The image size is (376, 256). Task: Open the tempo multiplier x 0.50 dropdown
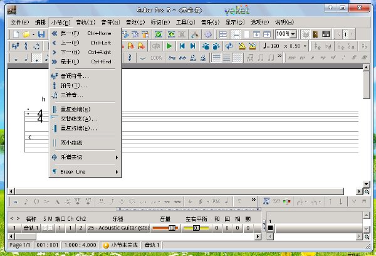[305, 46]
